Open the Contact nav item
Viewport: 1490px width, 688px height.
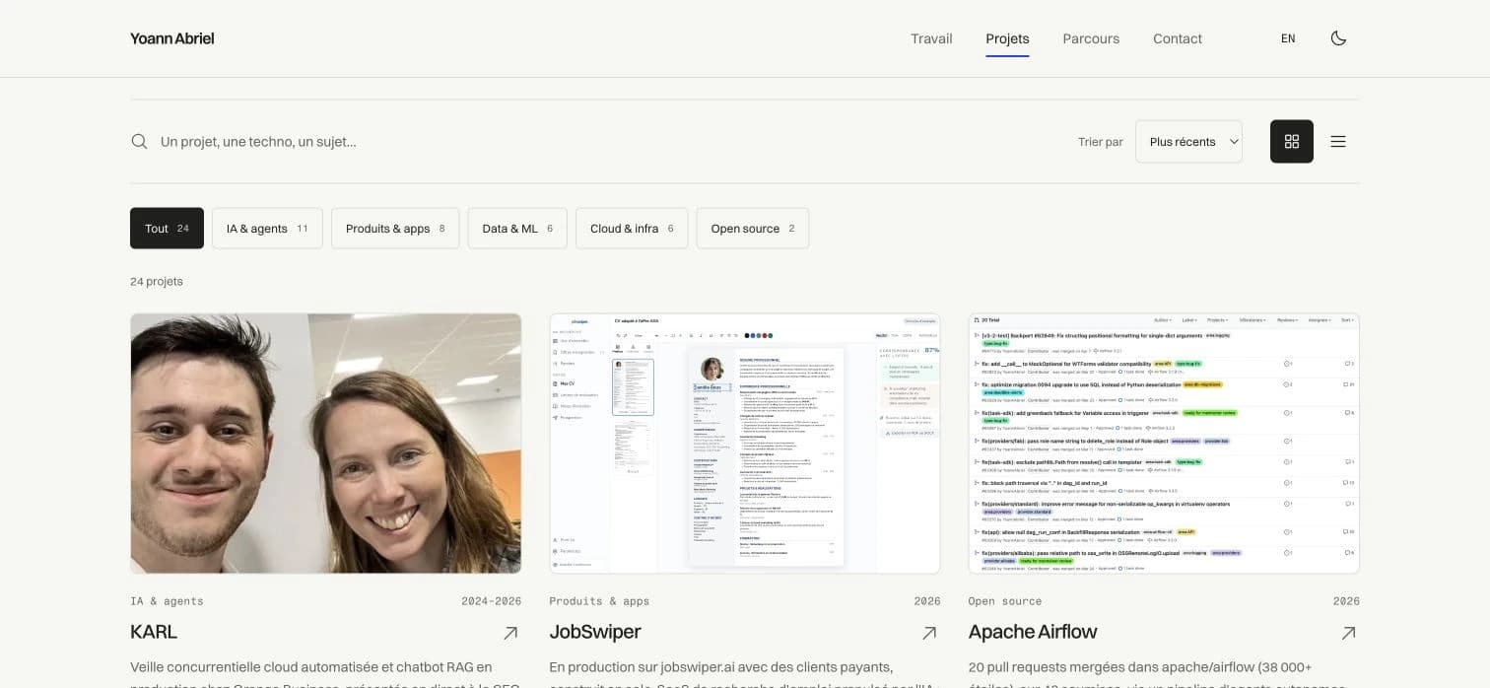click(x=1178, y=38)
